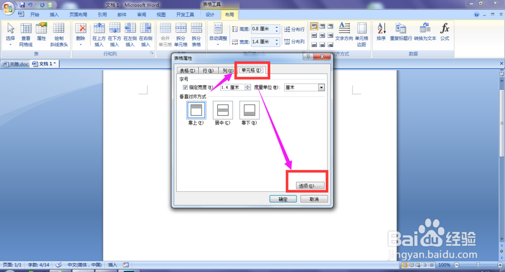Insert column right with 在右侧插入
This screenshot has height=272, width=505.
pos(145,35)
